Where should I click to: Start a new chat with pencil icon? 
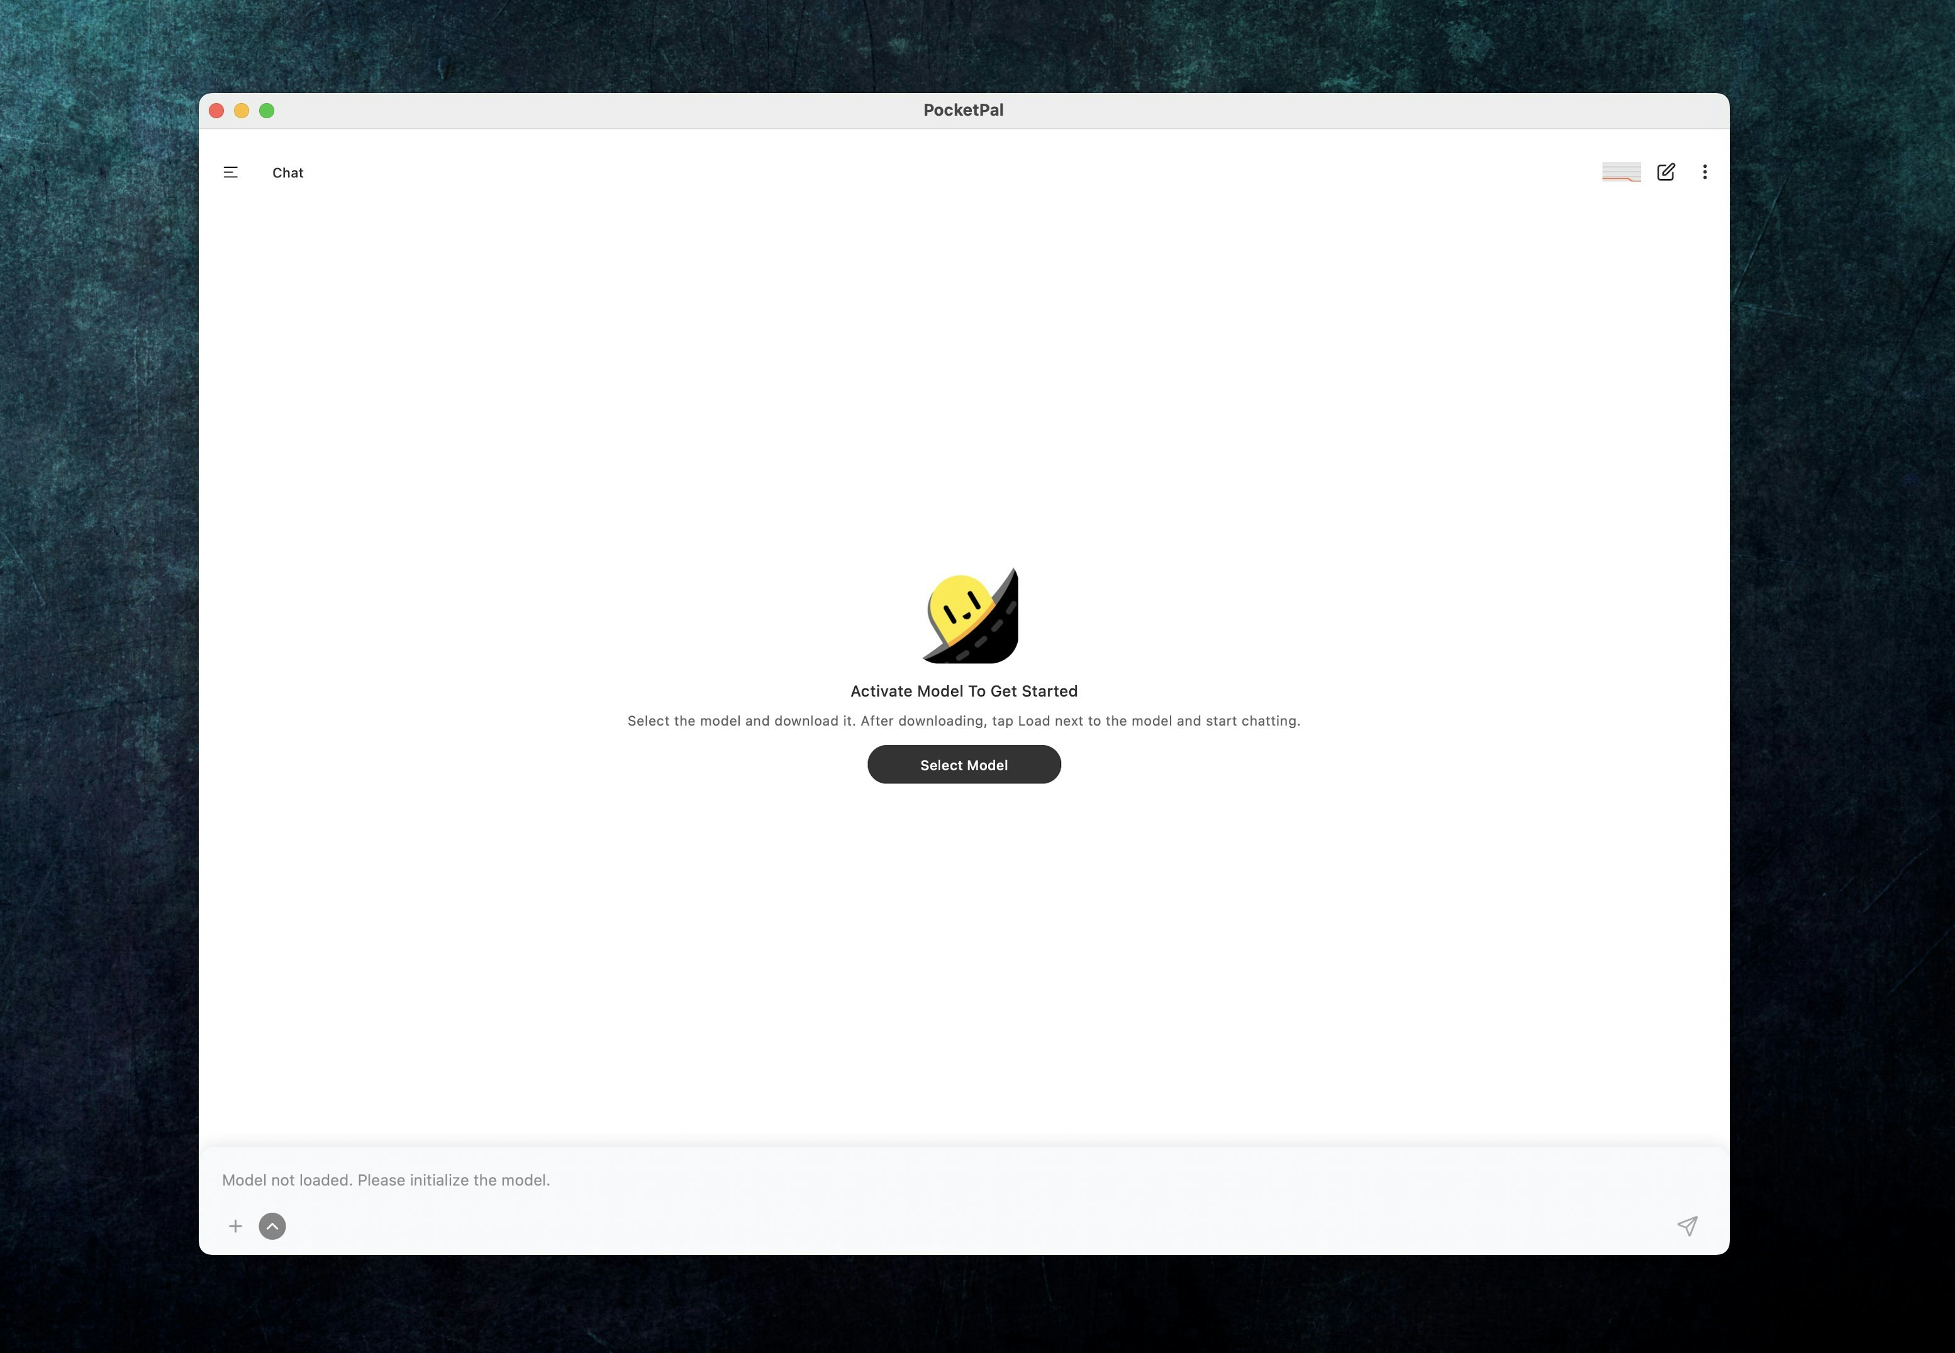(1666, 172)
